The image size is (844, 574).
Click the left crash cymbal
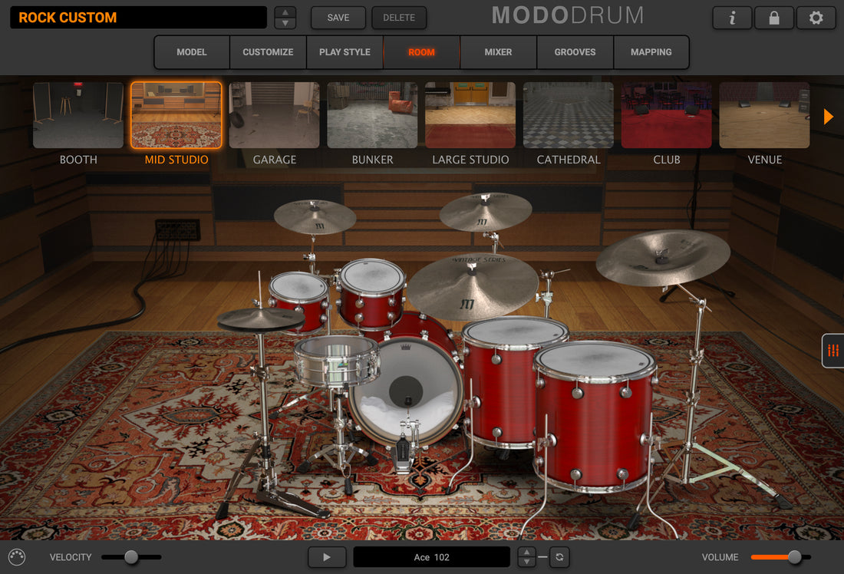[x=315, y=216]
